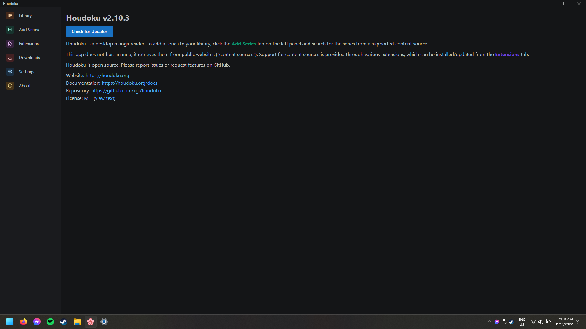Open the Settings gear icon
586x329 pixels.
pos(10,72)
